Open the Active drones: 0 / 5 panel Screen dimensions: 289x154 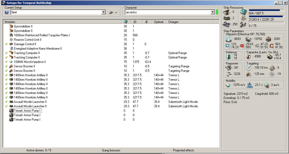point(39,150)
